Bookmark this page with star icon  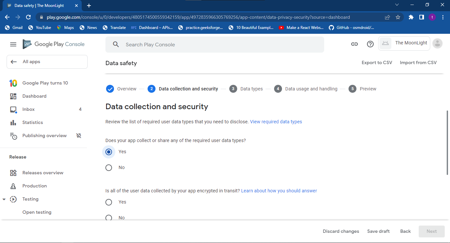click(398, 17)
